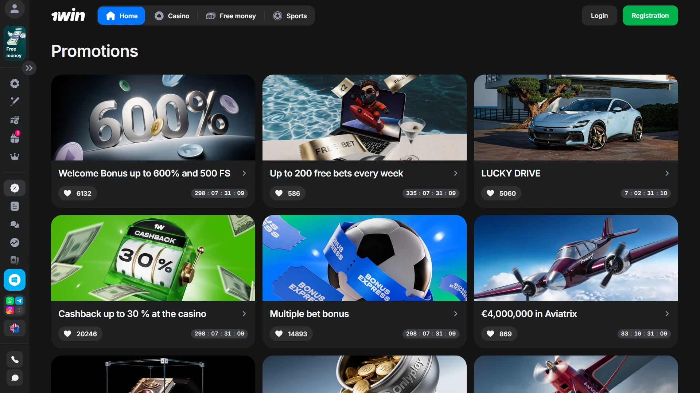This screenshot has width=700, height=393.
Task: Click the green Registration button
Action: (650, 15)
